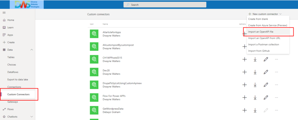Download the Flow For Power APPs connector
298x120 pixels.
point(255,98)
